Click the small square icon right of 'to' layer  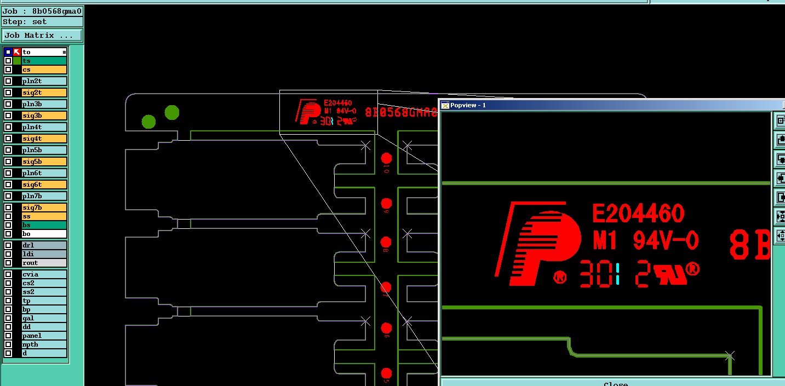64,52
